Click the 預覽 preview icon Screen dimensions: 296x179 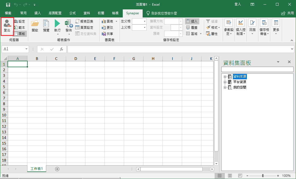tap(46, 26)
